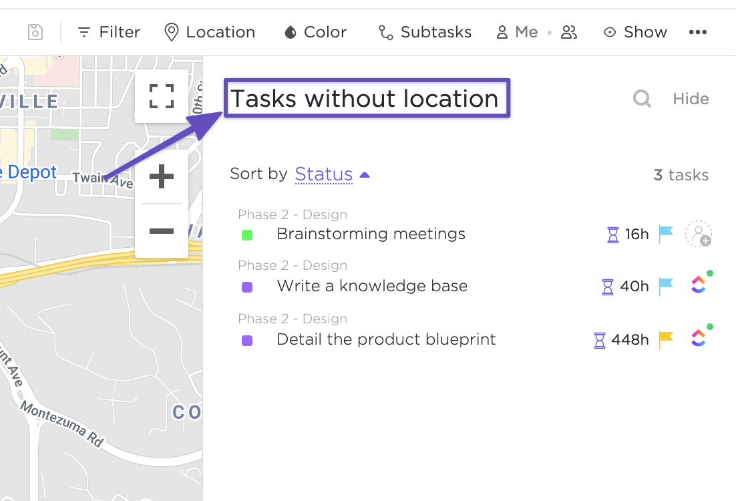This screenshot has width=736, height=501.
Task: Click green status square of Brainstorming meetings
Action: [247, 234]
